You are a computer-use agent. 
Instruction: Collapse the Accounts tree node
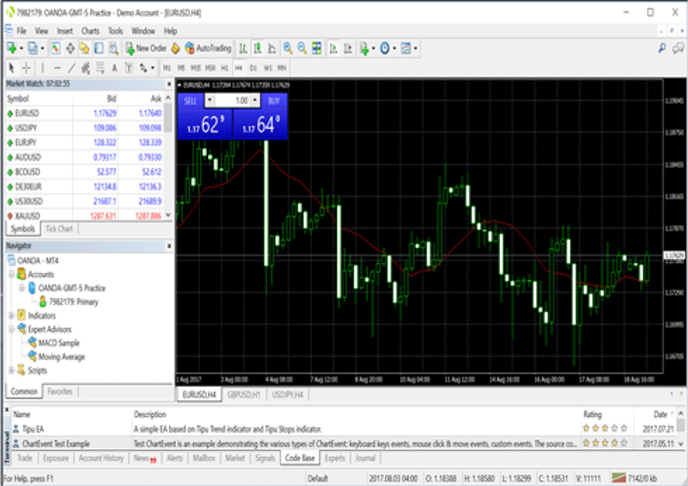coord(12,275)
